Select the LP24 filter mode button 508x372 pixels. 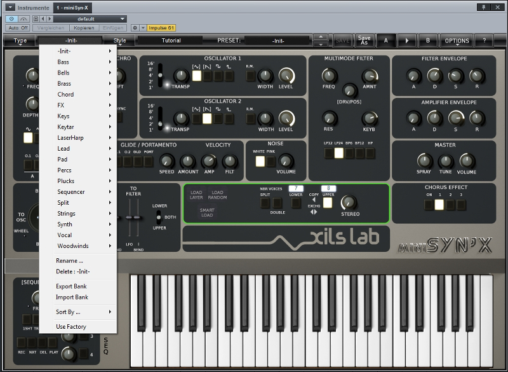[x=339, y=153]
